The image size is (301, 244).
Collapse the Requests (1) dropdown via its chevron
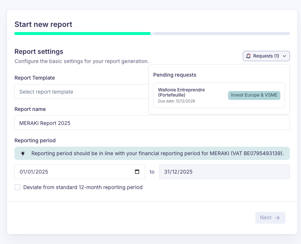(x=284, y=56)
